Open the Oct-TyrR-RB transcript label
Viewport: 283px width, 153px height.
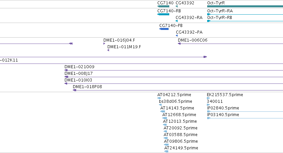[x=220, y=18]
